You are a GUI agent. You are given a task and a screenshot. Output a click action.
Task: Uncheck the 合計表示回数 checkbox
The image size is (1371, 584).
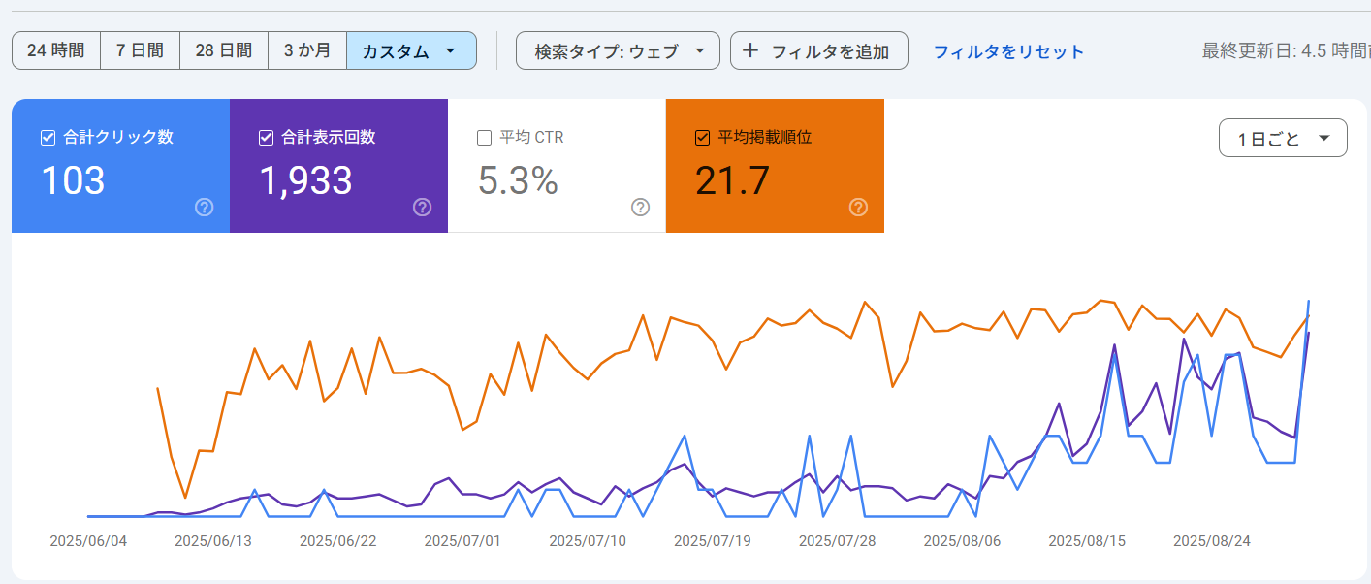(267, 138)
